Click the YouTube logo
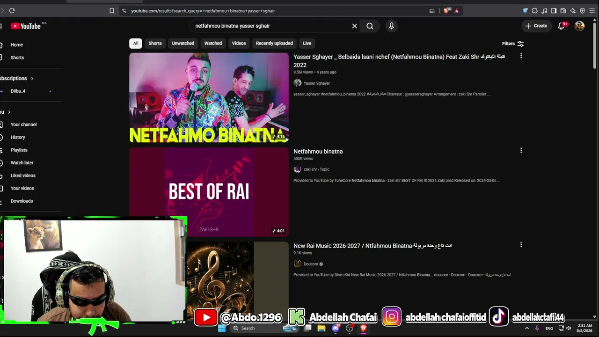The height and width of the screenshot is (337, 599). (x=26, y=26)
